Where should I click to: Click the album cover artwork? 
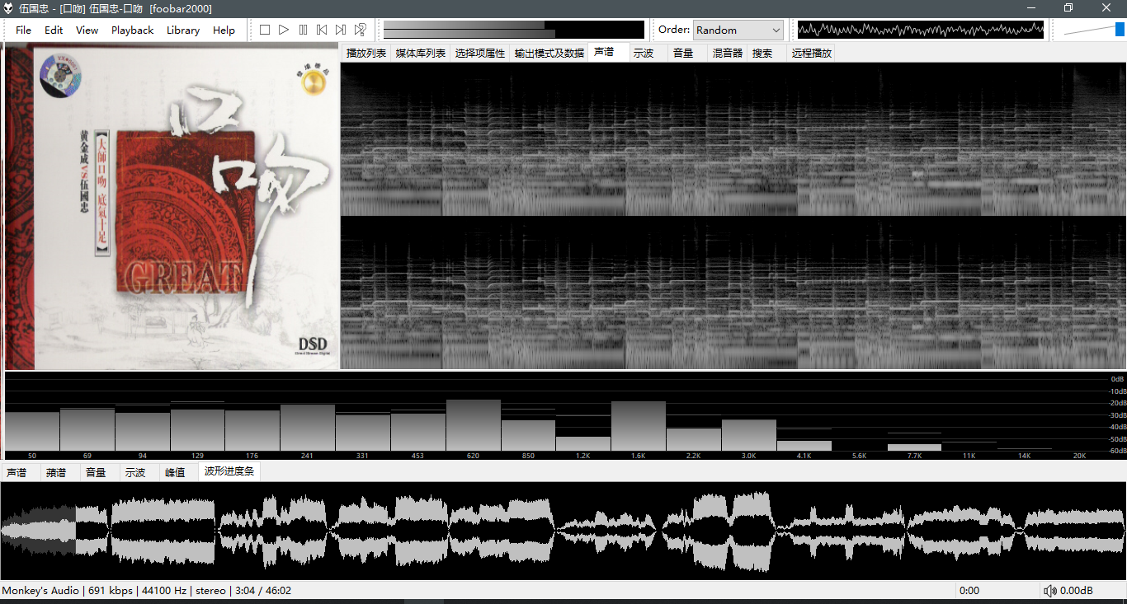coord(172,206)
